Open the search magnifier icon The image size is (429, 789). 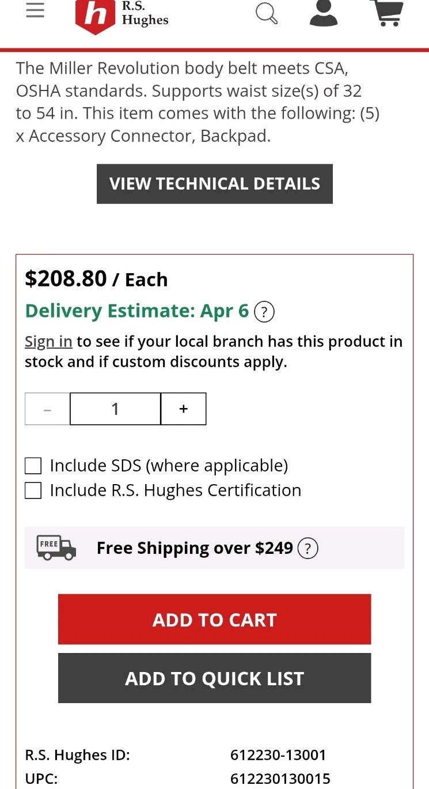pyautogui.click(x=267, y=13)
